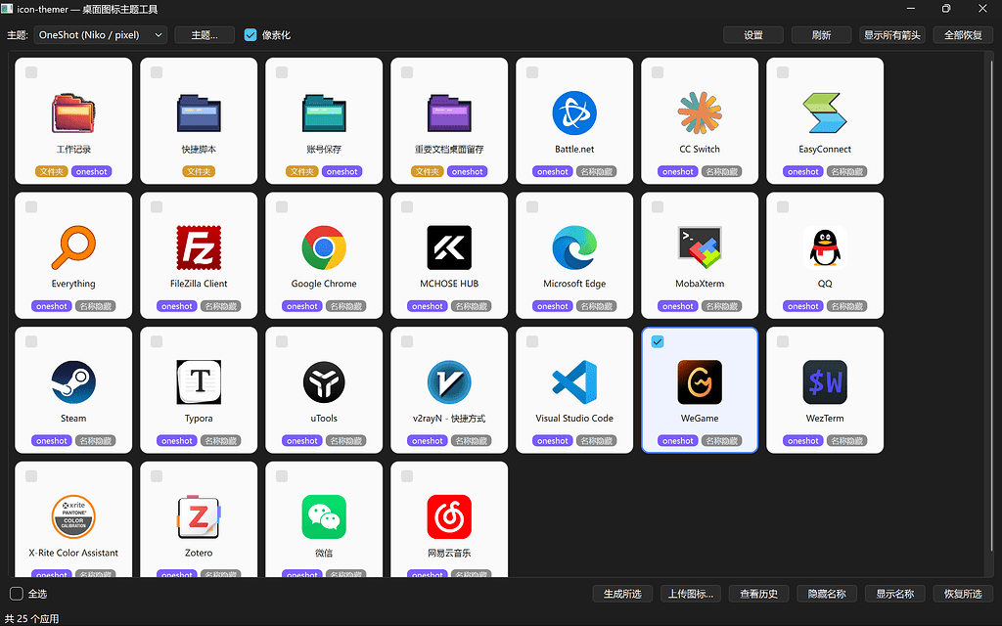Click the MCHOSE HUB icon

449,247
